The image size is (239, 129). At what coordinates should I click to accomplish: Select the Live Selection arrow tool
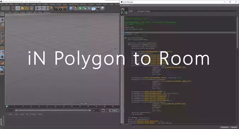[x=13, y=8]
